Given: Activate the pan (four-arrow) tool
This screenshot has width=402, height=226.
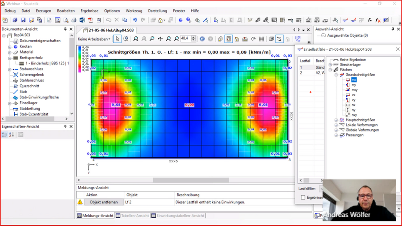Looking at the screenshot, I should tap(160, 39).
